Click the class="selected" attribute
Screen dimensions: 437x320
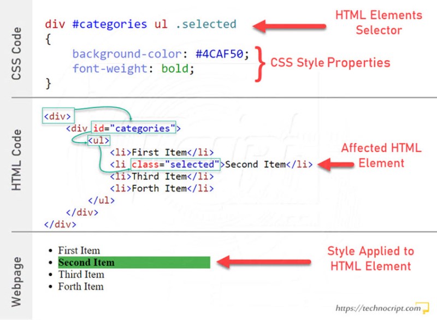click(x=175, y=164)
